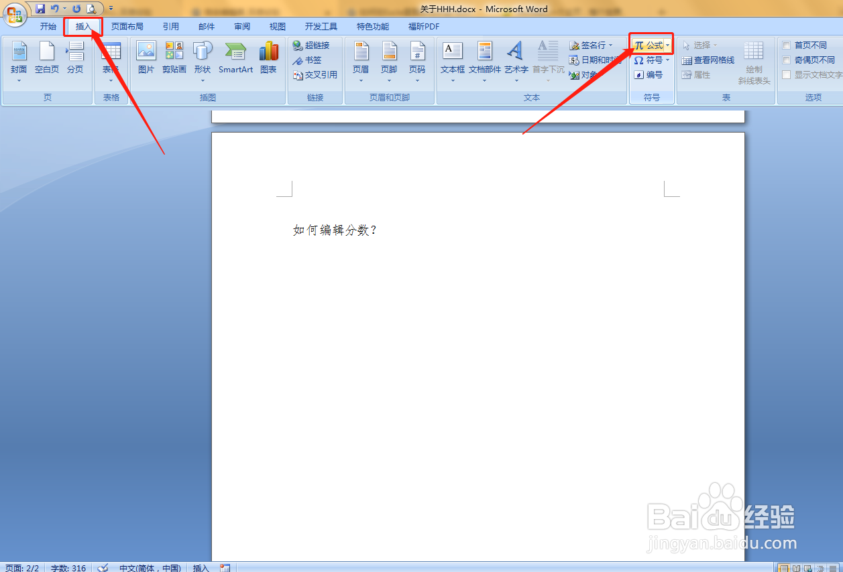Screen dimensions: 843x572
Task: Open the header menu (页眉)
Action: pos(361,62)
